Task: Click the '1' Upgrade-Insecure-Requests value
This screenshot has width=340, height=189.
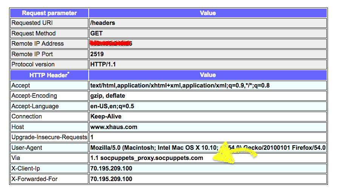Action: click(208, 137)
